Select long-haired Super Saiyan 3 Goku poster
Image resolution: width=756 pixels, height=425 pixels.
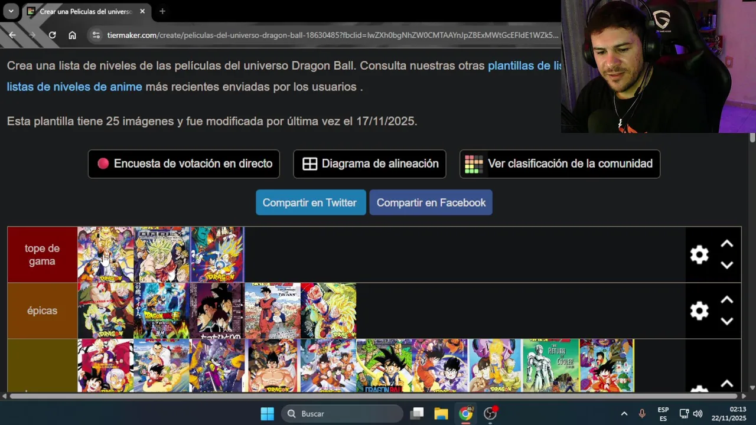pos(328,310)
